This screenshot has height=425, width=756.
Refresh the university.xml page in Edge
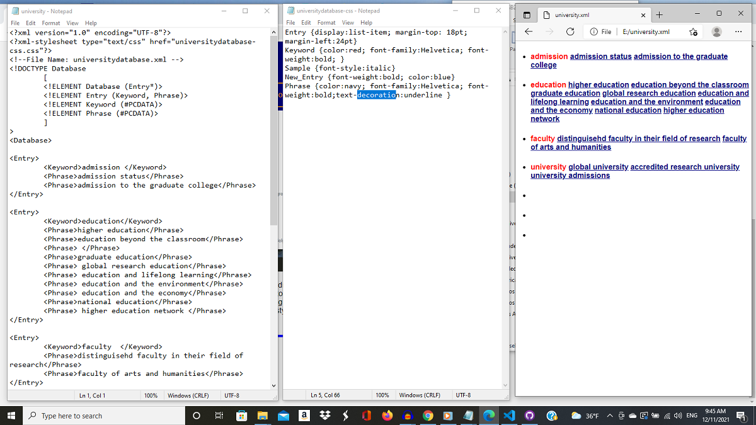(x=570, y=31)
